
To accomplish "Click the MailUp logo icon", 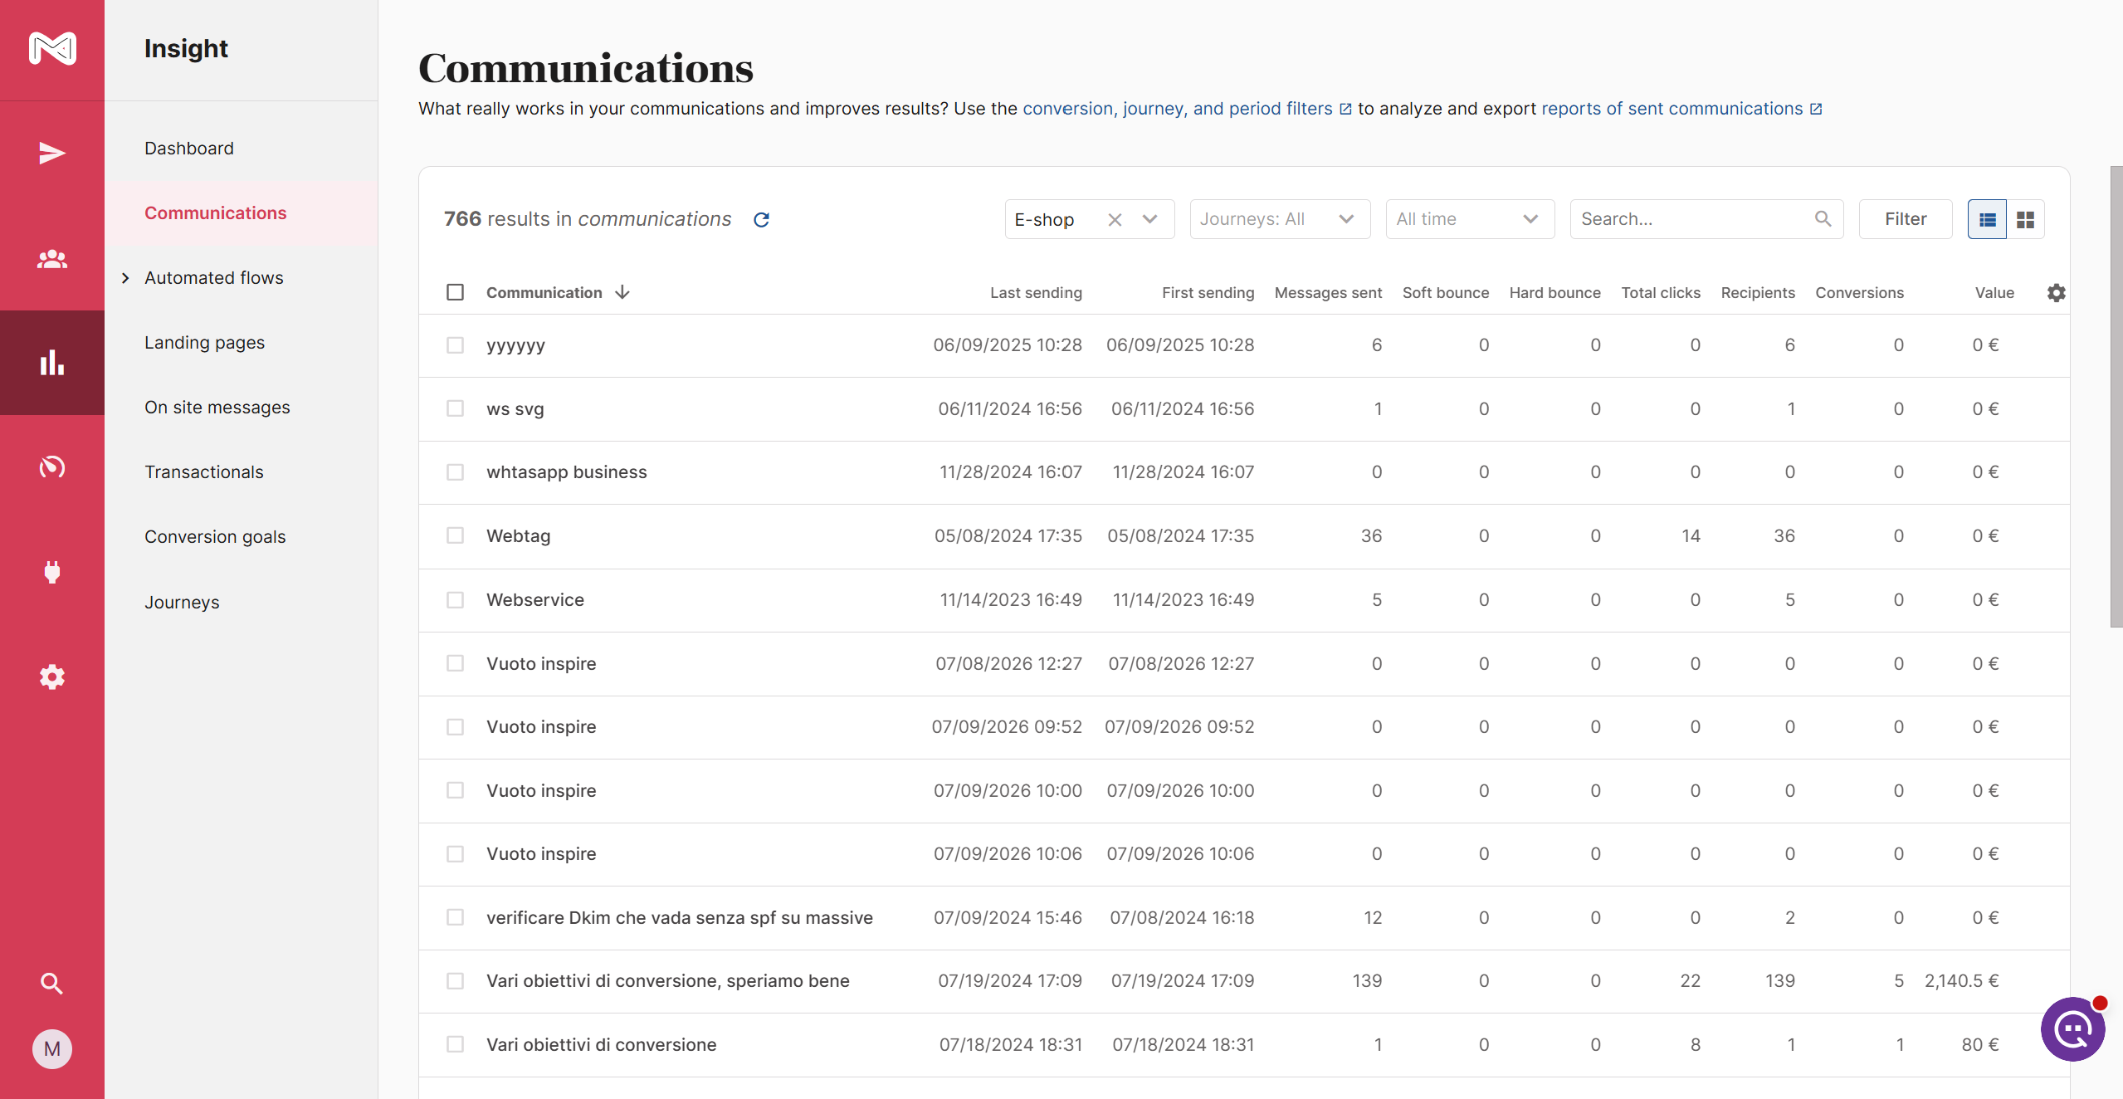I will (x=52, y=48).
